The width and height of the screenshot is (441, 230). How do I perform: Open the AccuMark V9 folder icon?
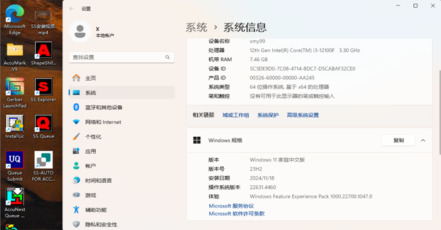(14, 57)
